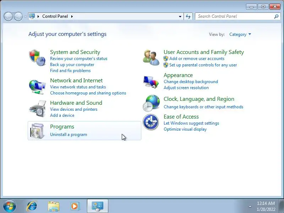Expand the arrow before Control Panel breadcrumb
284x213 pixels.
[x=38, y=16]
